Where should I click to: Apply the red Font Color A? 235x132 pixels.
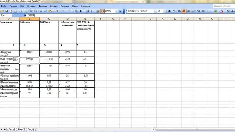222,11
